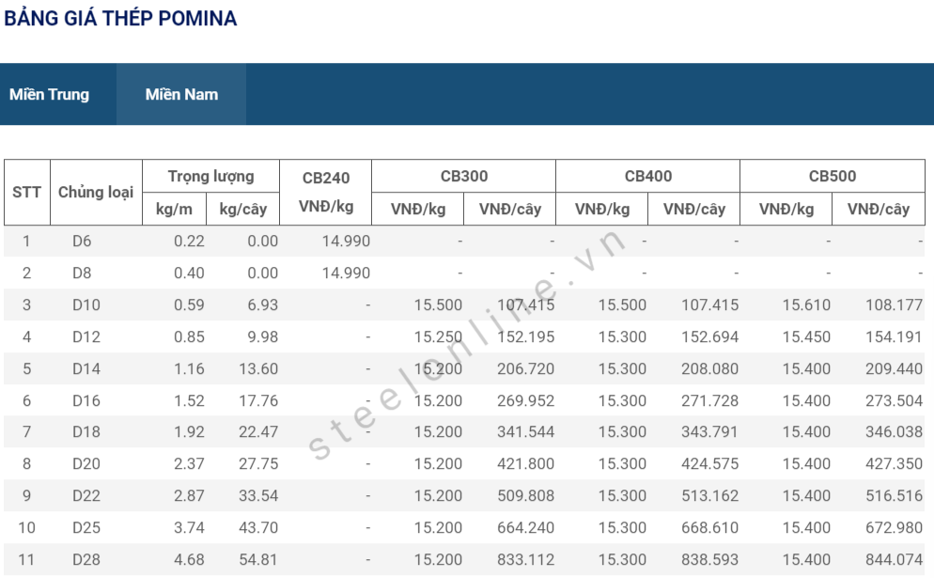Click the D18 cell in row 7
This screenshot has height=578, width=934.
[86, 432]
